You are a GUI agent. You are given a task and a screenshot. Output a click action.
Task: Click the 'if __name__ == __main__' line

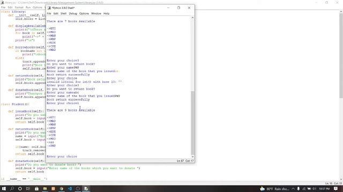click(24, 179)
